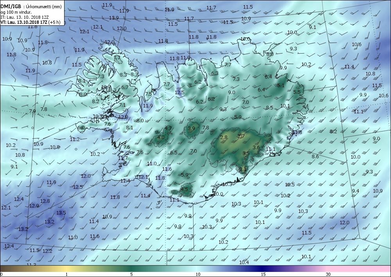Image resolution: width=391 pixels, height=277 pixels.
Task: Click the color scale tick label 10
Action: (198, 274)
